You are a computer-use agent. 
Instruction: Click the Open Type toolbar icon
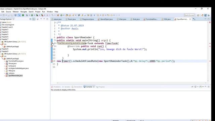(x=67, y=15)
